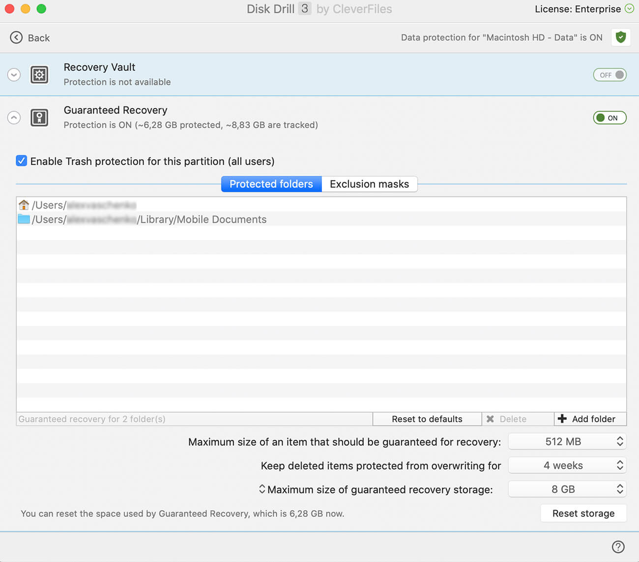Click the Reset storage button

point(583,513)
